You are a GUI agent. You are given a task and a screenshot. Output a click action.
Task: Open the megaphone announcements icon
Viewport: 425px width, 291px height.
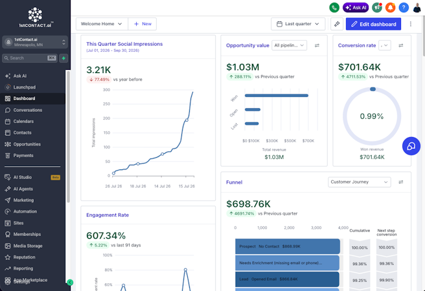(x=377, y=8)
